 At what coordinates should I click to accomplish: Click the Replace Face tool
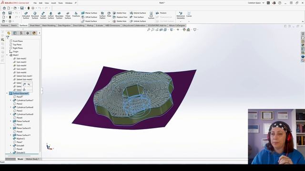point(120,17)
